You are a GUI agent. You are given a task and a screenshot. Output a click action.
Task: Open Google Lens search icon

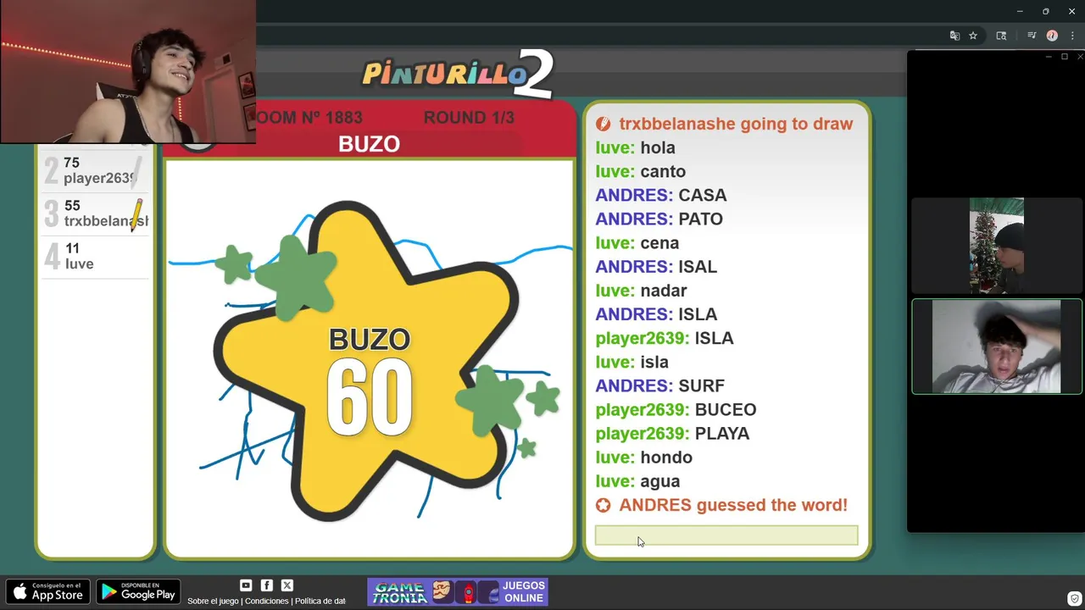coord(1001,36)
